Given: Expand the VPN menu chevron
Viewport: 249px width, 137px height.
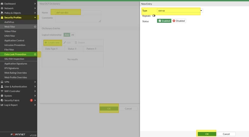Looking at the screenshot, I should [x=35, y=82].
